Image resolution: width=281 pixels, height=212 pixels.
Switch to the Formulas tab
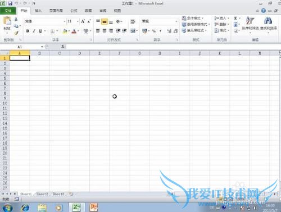coord(74,11)
